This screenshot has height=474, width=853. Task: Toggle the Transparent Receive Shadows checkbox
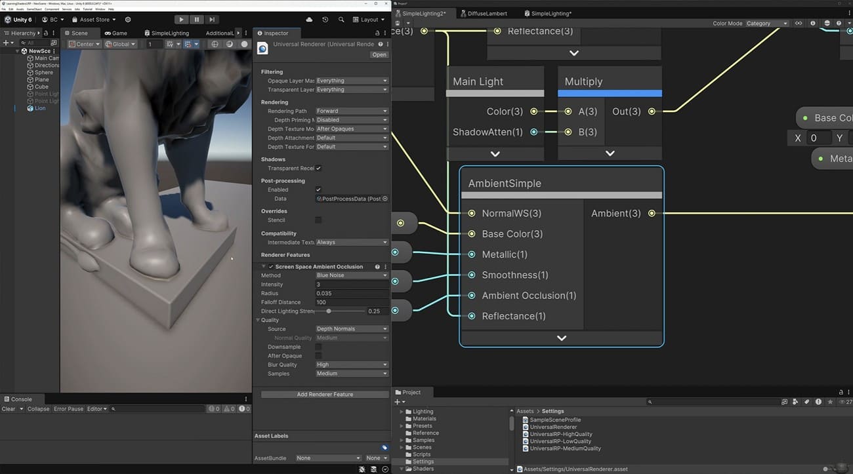point(318,168)
